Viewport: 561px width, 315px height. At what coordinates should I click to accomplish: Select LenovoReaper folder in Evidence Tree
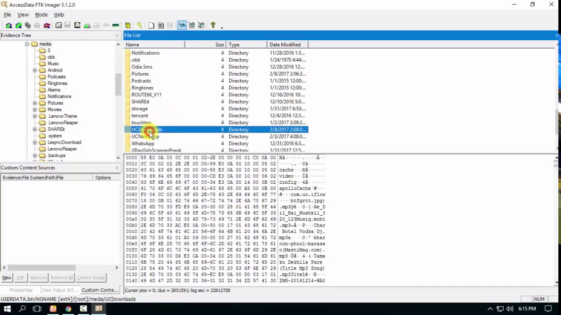(62, 149)
